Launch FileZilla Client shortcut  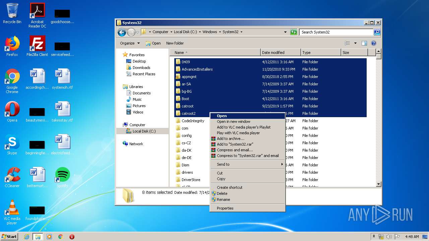tap(37, 46)
